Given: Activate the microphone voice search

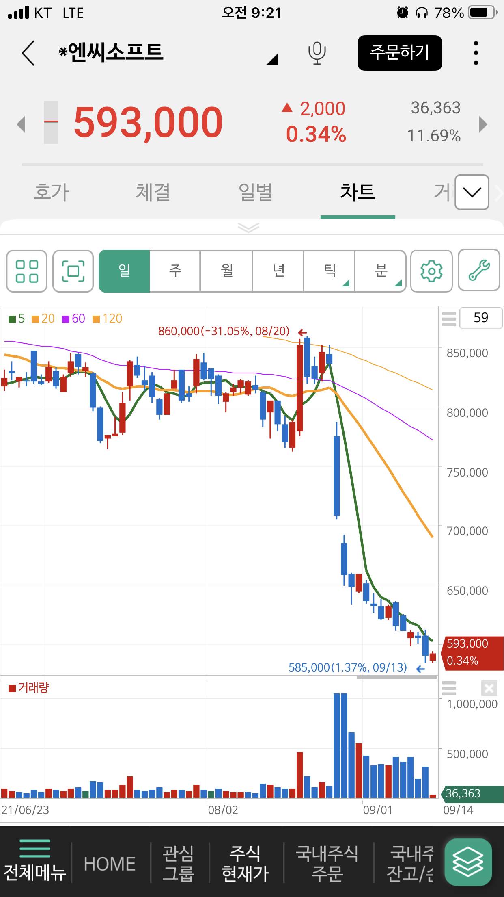Looking at the screenshot, I should (x=317, y=53).
